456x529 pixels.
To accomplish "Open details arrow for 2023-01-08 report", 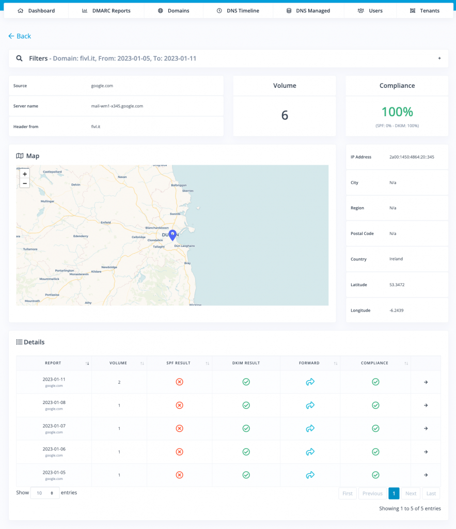I will point(426,405).
